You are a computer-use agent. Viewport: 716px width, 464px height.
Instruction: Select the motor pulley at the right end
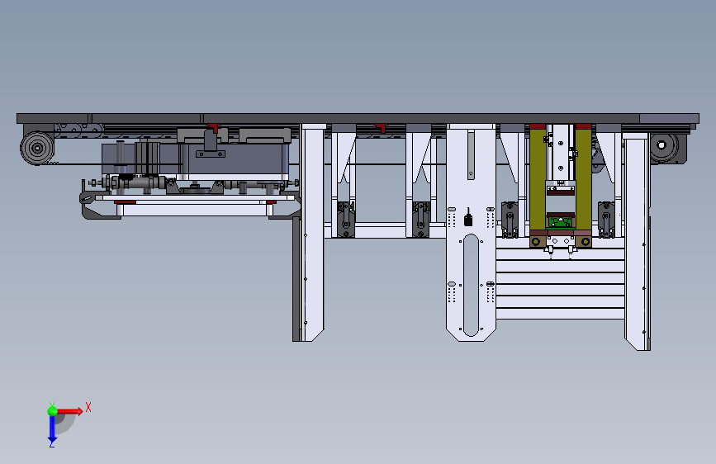pos(661,145)
